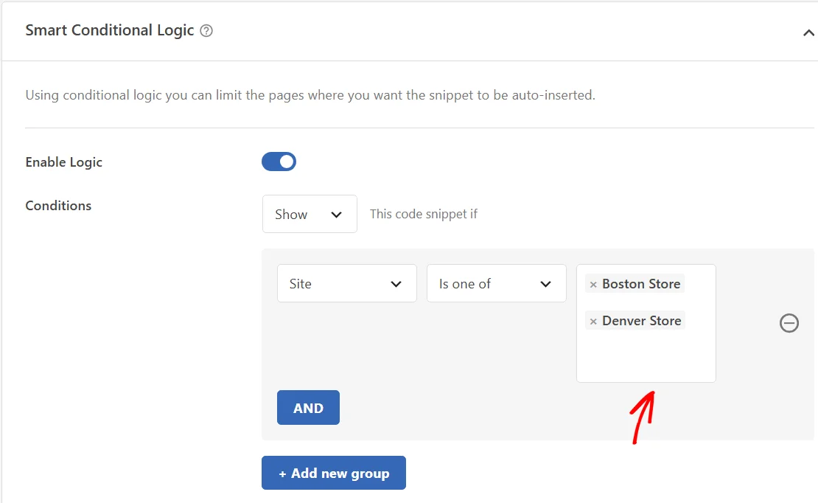Remove the Denver Store tag
Viewport: 818px width, 503px height.
(593, 322)
